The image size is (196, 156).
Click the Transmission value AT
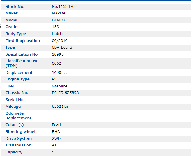54,145
